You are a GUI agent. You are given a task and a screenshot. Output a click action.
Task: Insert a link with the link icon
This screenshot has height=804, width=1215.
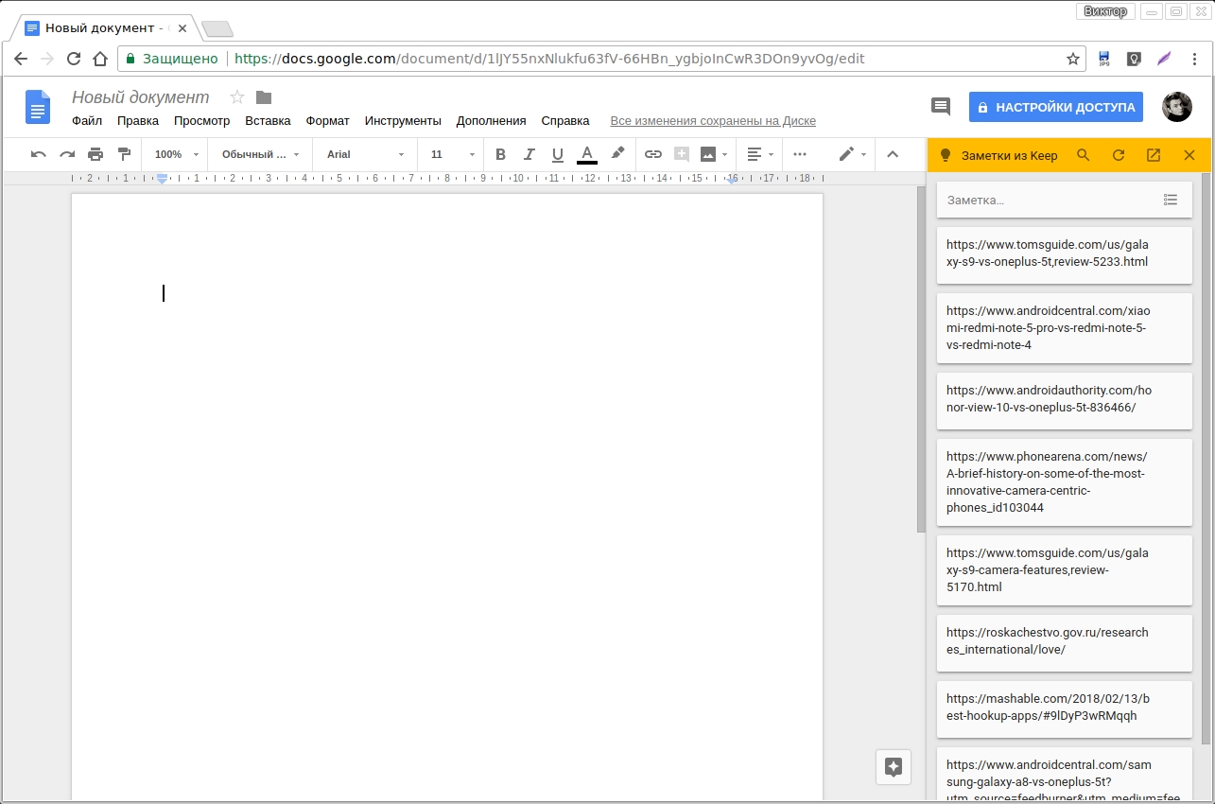[x=652, y=154]
